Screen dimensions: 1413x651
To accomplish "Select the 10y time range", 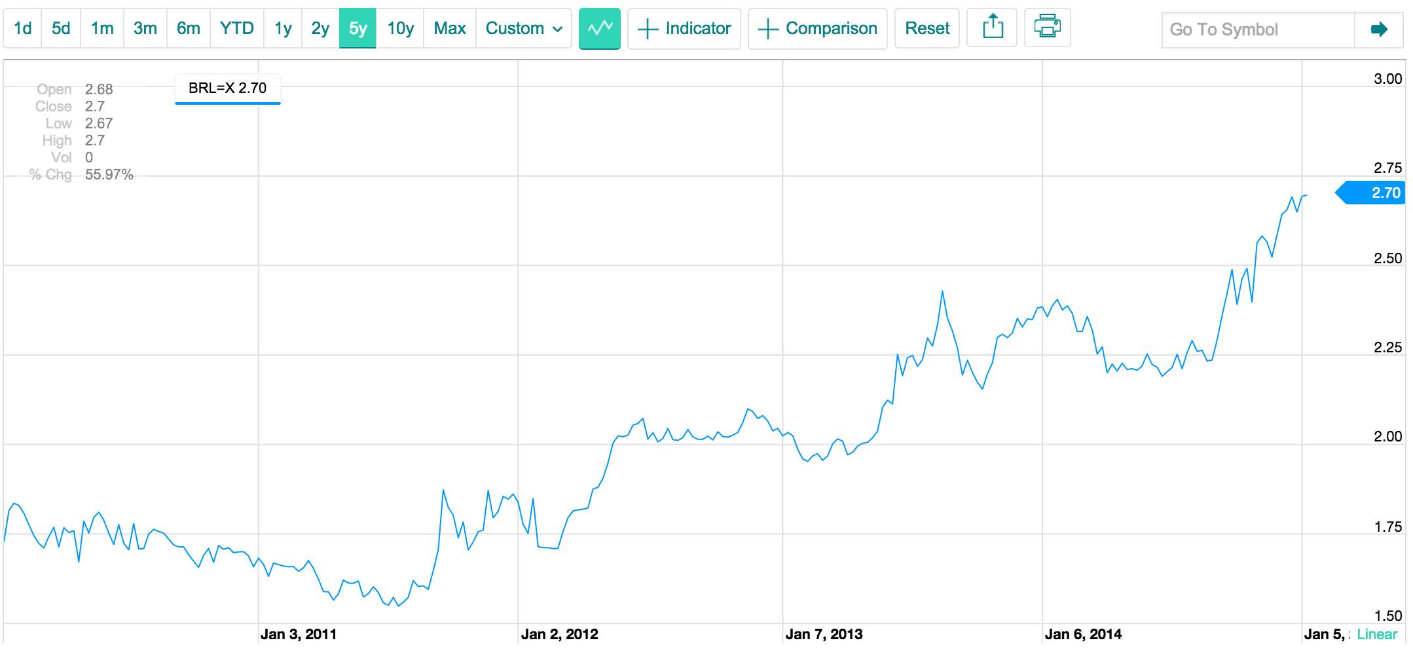I will (x=400, y=28).
